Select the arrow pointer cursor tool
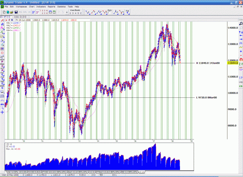This screenshot has width=243, height=177. pos(2,108)
